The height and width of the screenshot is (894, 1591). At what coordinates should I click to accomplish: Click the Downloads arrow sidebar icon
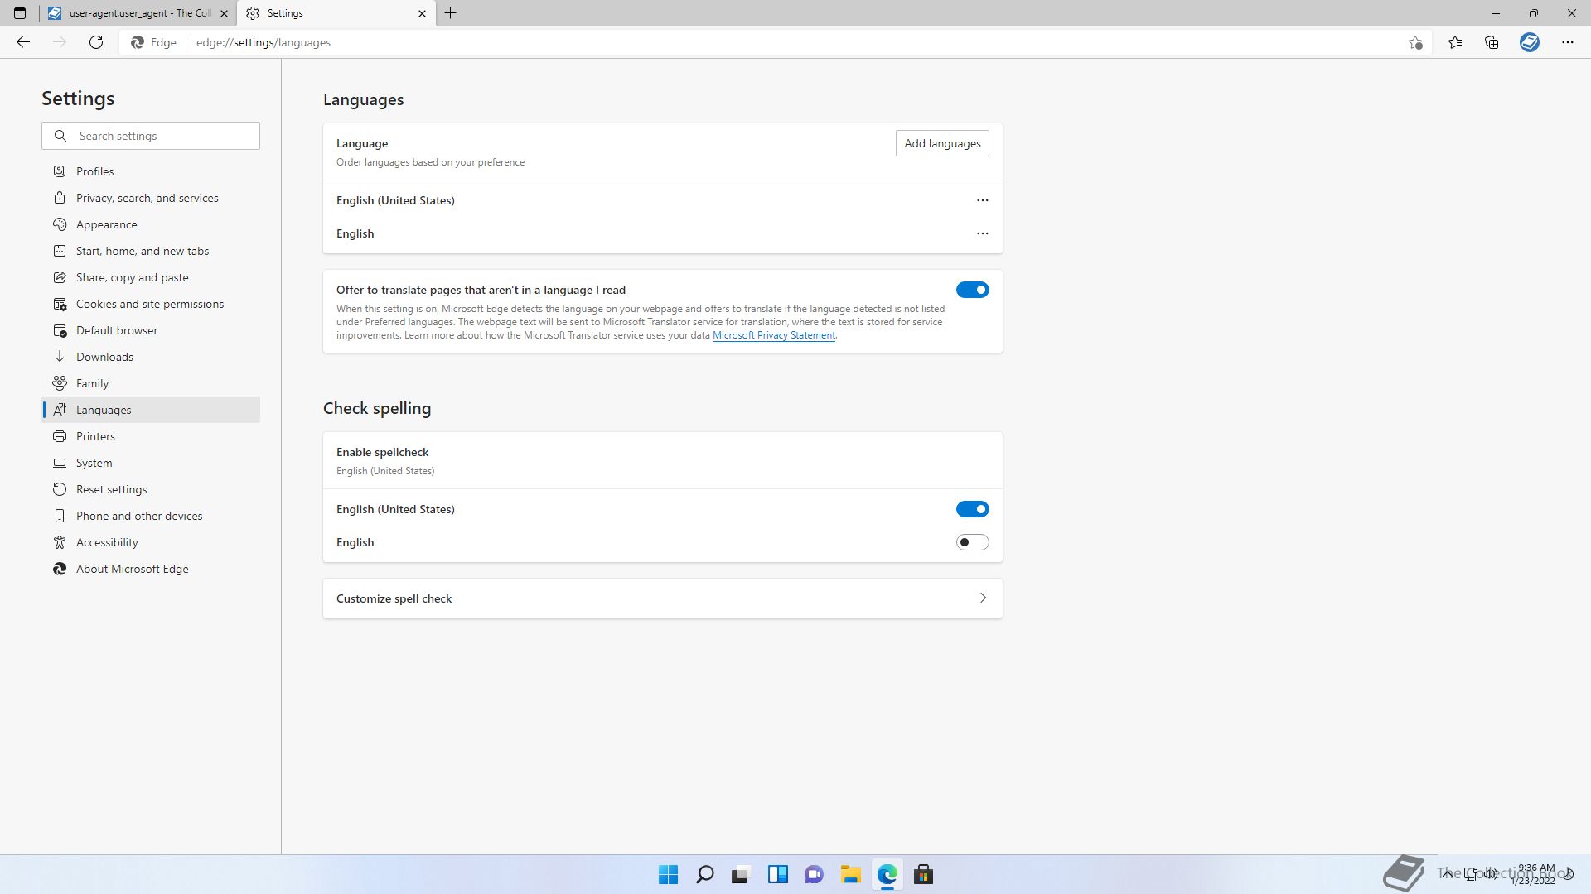click(x=60, y=357)
